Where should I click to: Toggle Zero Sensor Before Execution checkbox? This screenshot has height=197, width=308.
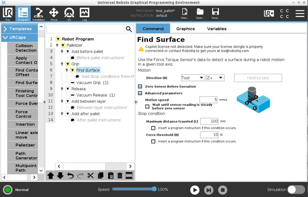click(140, 86)
